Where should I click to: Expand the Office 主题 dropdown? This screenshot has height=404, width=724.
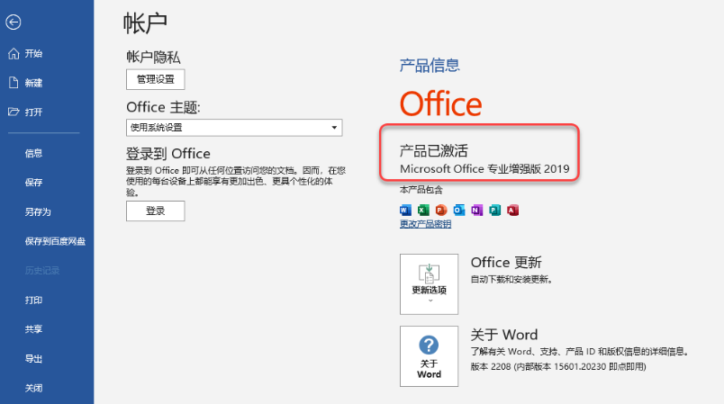click(234, 128)
